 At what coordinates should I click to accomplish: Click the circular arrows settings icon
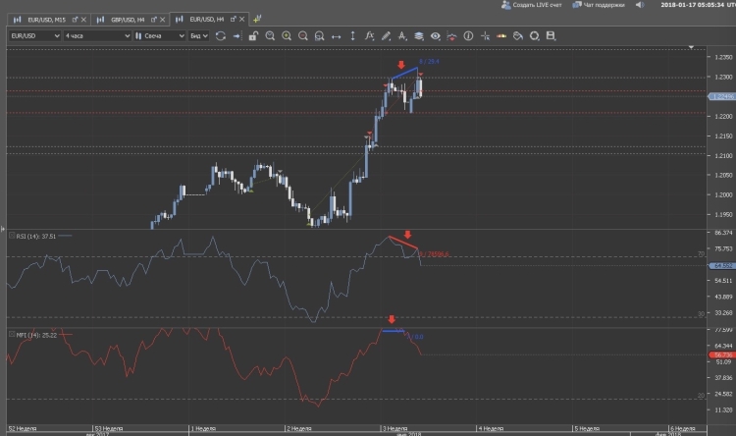[x=534, y=35]
